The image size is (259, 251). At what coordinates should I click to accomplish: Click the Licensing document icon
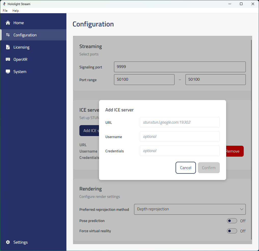8,47
